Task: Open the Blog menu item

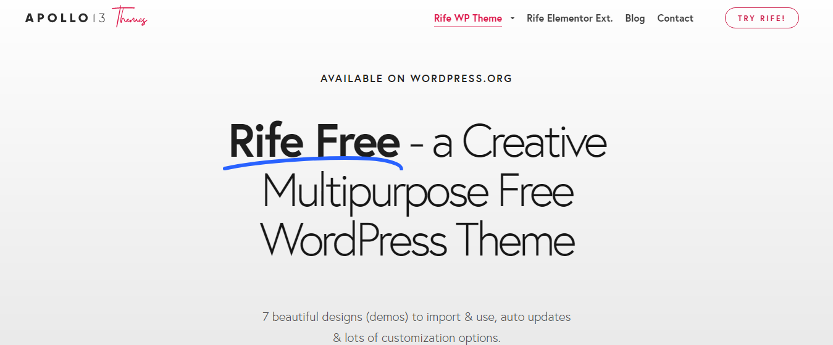Action: [x=635, y=18]
